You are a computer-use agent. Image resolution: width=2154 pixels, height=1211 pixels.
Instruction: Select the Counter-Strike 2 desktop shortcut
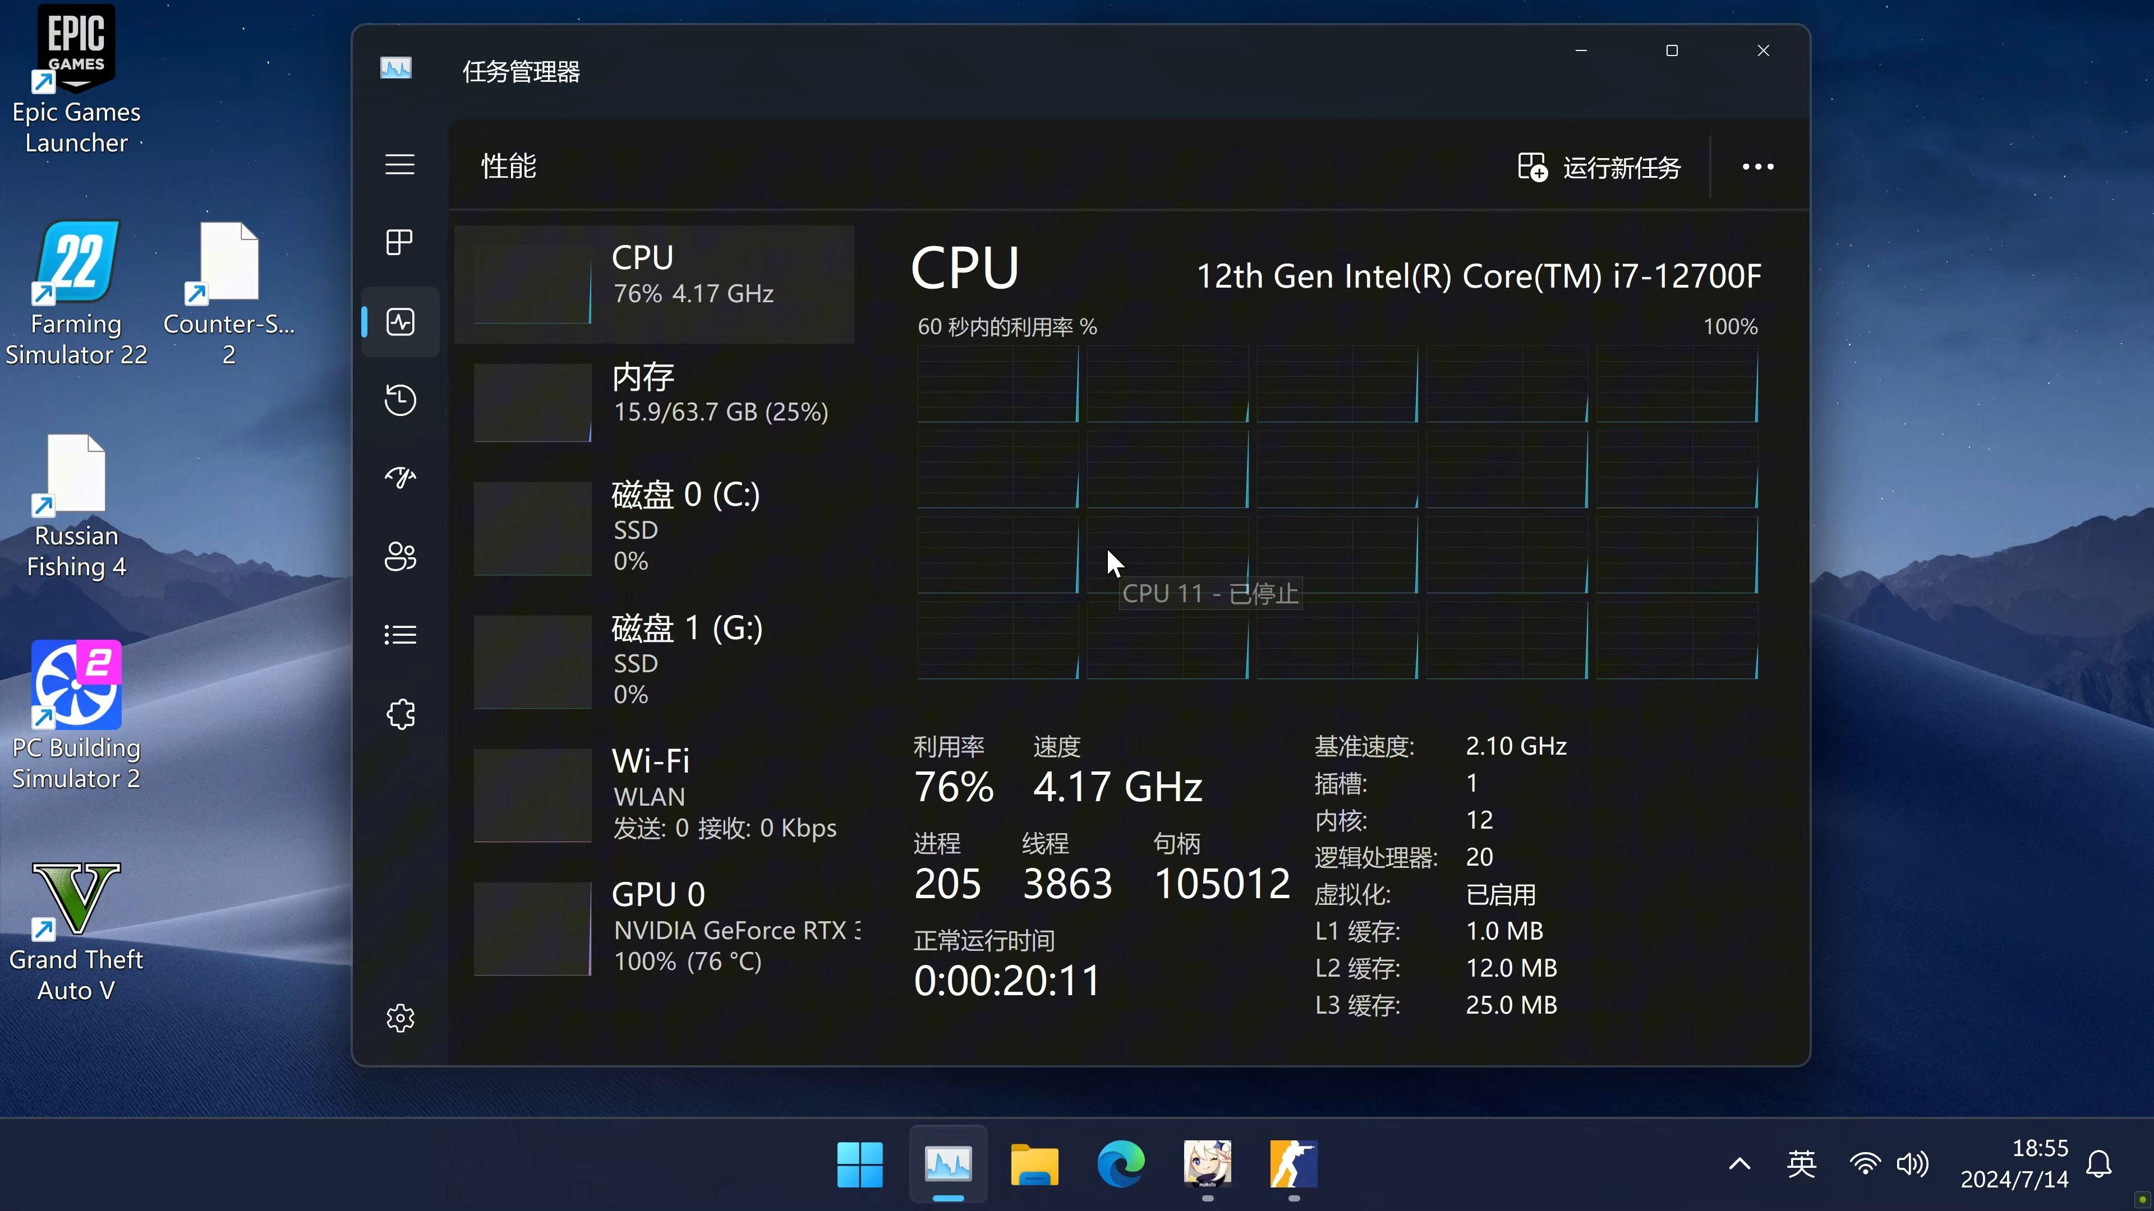point(228,293)
